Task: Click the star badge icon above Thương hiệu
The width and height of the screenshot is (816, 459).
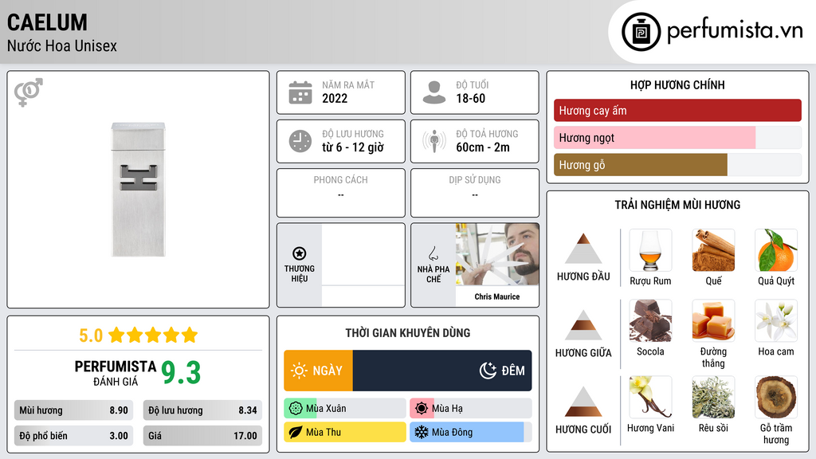Action: [x=300, y=253]
